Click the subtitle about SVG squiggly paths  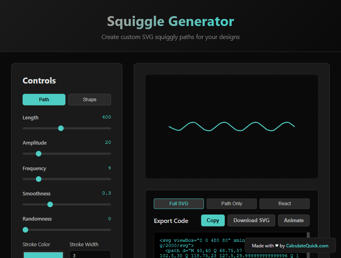point(170,37)
